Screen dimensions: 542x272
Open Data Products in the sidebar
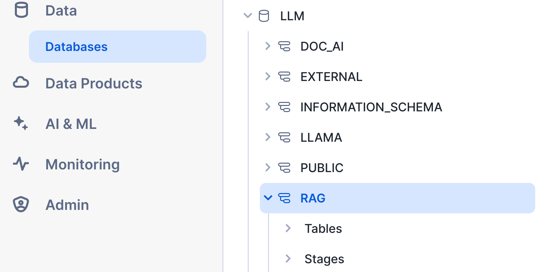pyautogui.click(x=94, y=83)
